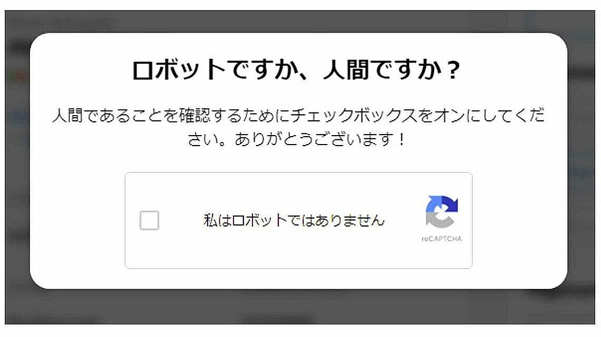The width and height of the screenshot is (601, 337).
Task: Click the question mark ending the heading
Action: click(x=453, y=70)
